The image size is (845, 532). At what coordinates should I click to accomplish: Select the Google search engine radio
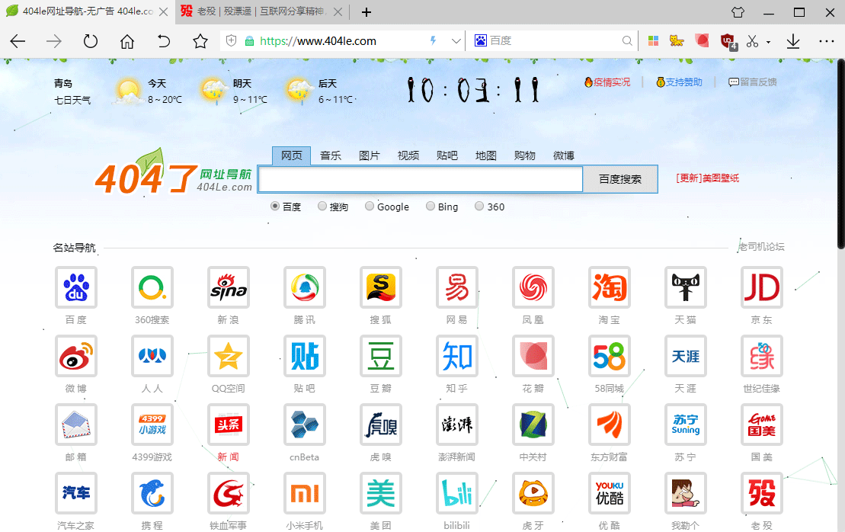click(369, 206)
